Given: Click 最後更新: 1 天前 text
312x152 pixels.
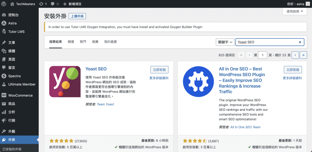Looking at the screenshot, I should click(x=290, y=141).
